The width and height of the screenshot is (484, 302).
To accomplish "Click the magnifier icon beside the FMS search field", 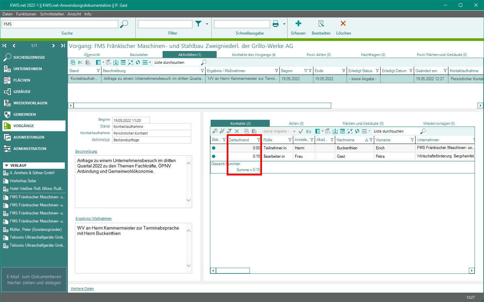I will coord(124,24).
